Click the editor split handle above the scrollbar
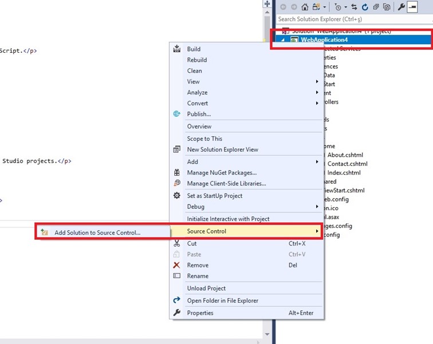 click(x=267, y=3)
